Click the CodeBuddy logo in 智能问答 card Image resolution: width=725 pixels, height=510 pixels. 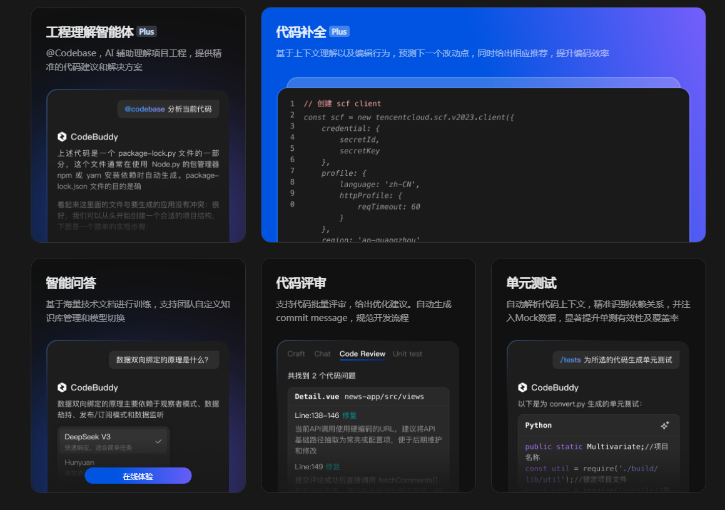click(62, 387)
